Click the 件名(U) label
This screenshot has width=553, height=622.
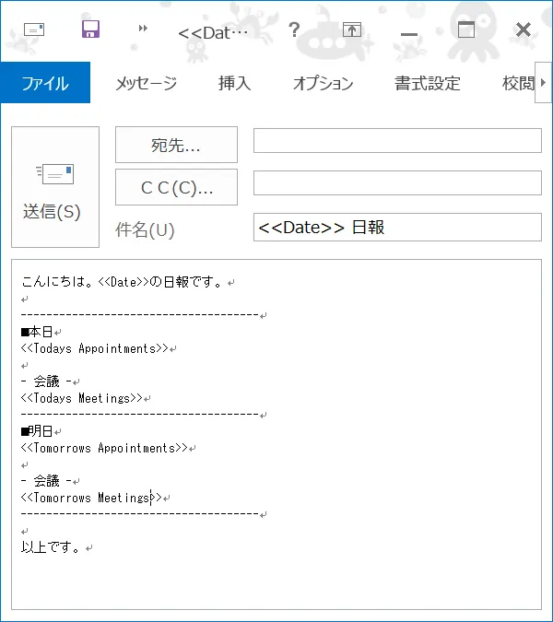tap(145, 229)
